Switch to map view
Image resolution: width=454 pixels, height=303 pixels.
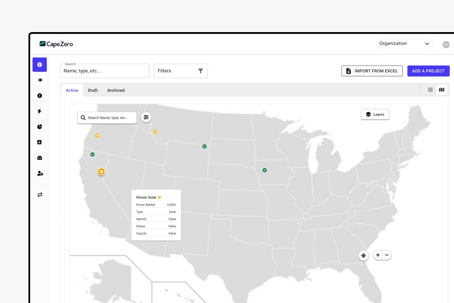(442, 90)
